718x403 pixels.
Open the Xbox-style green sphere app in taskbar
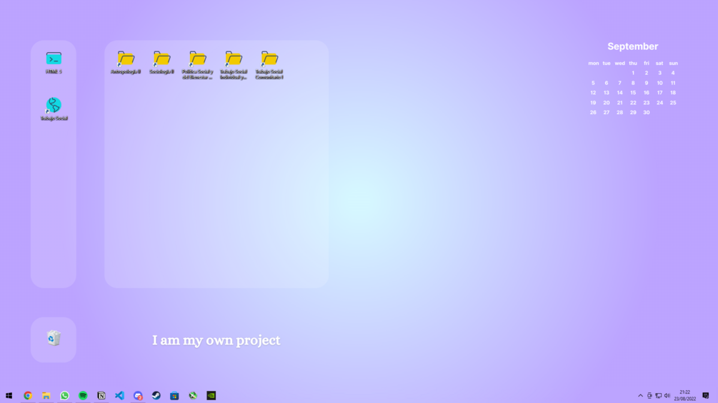coord(193,396)
